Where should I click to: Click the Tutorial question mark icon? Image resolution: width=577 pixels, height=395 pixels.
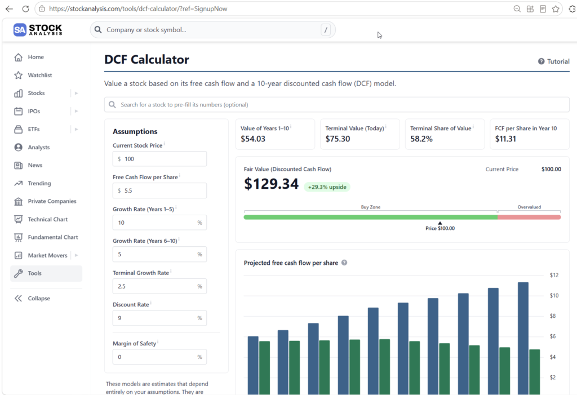click(542, 61)
